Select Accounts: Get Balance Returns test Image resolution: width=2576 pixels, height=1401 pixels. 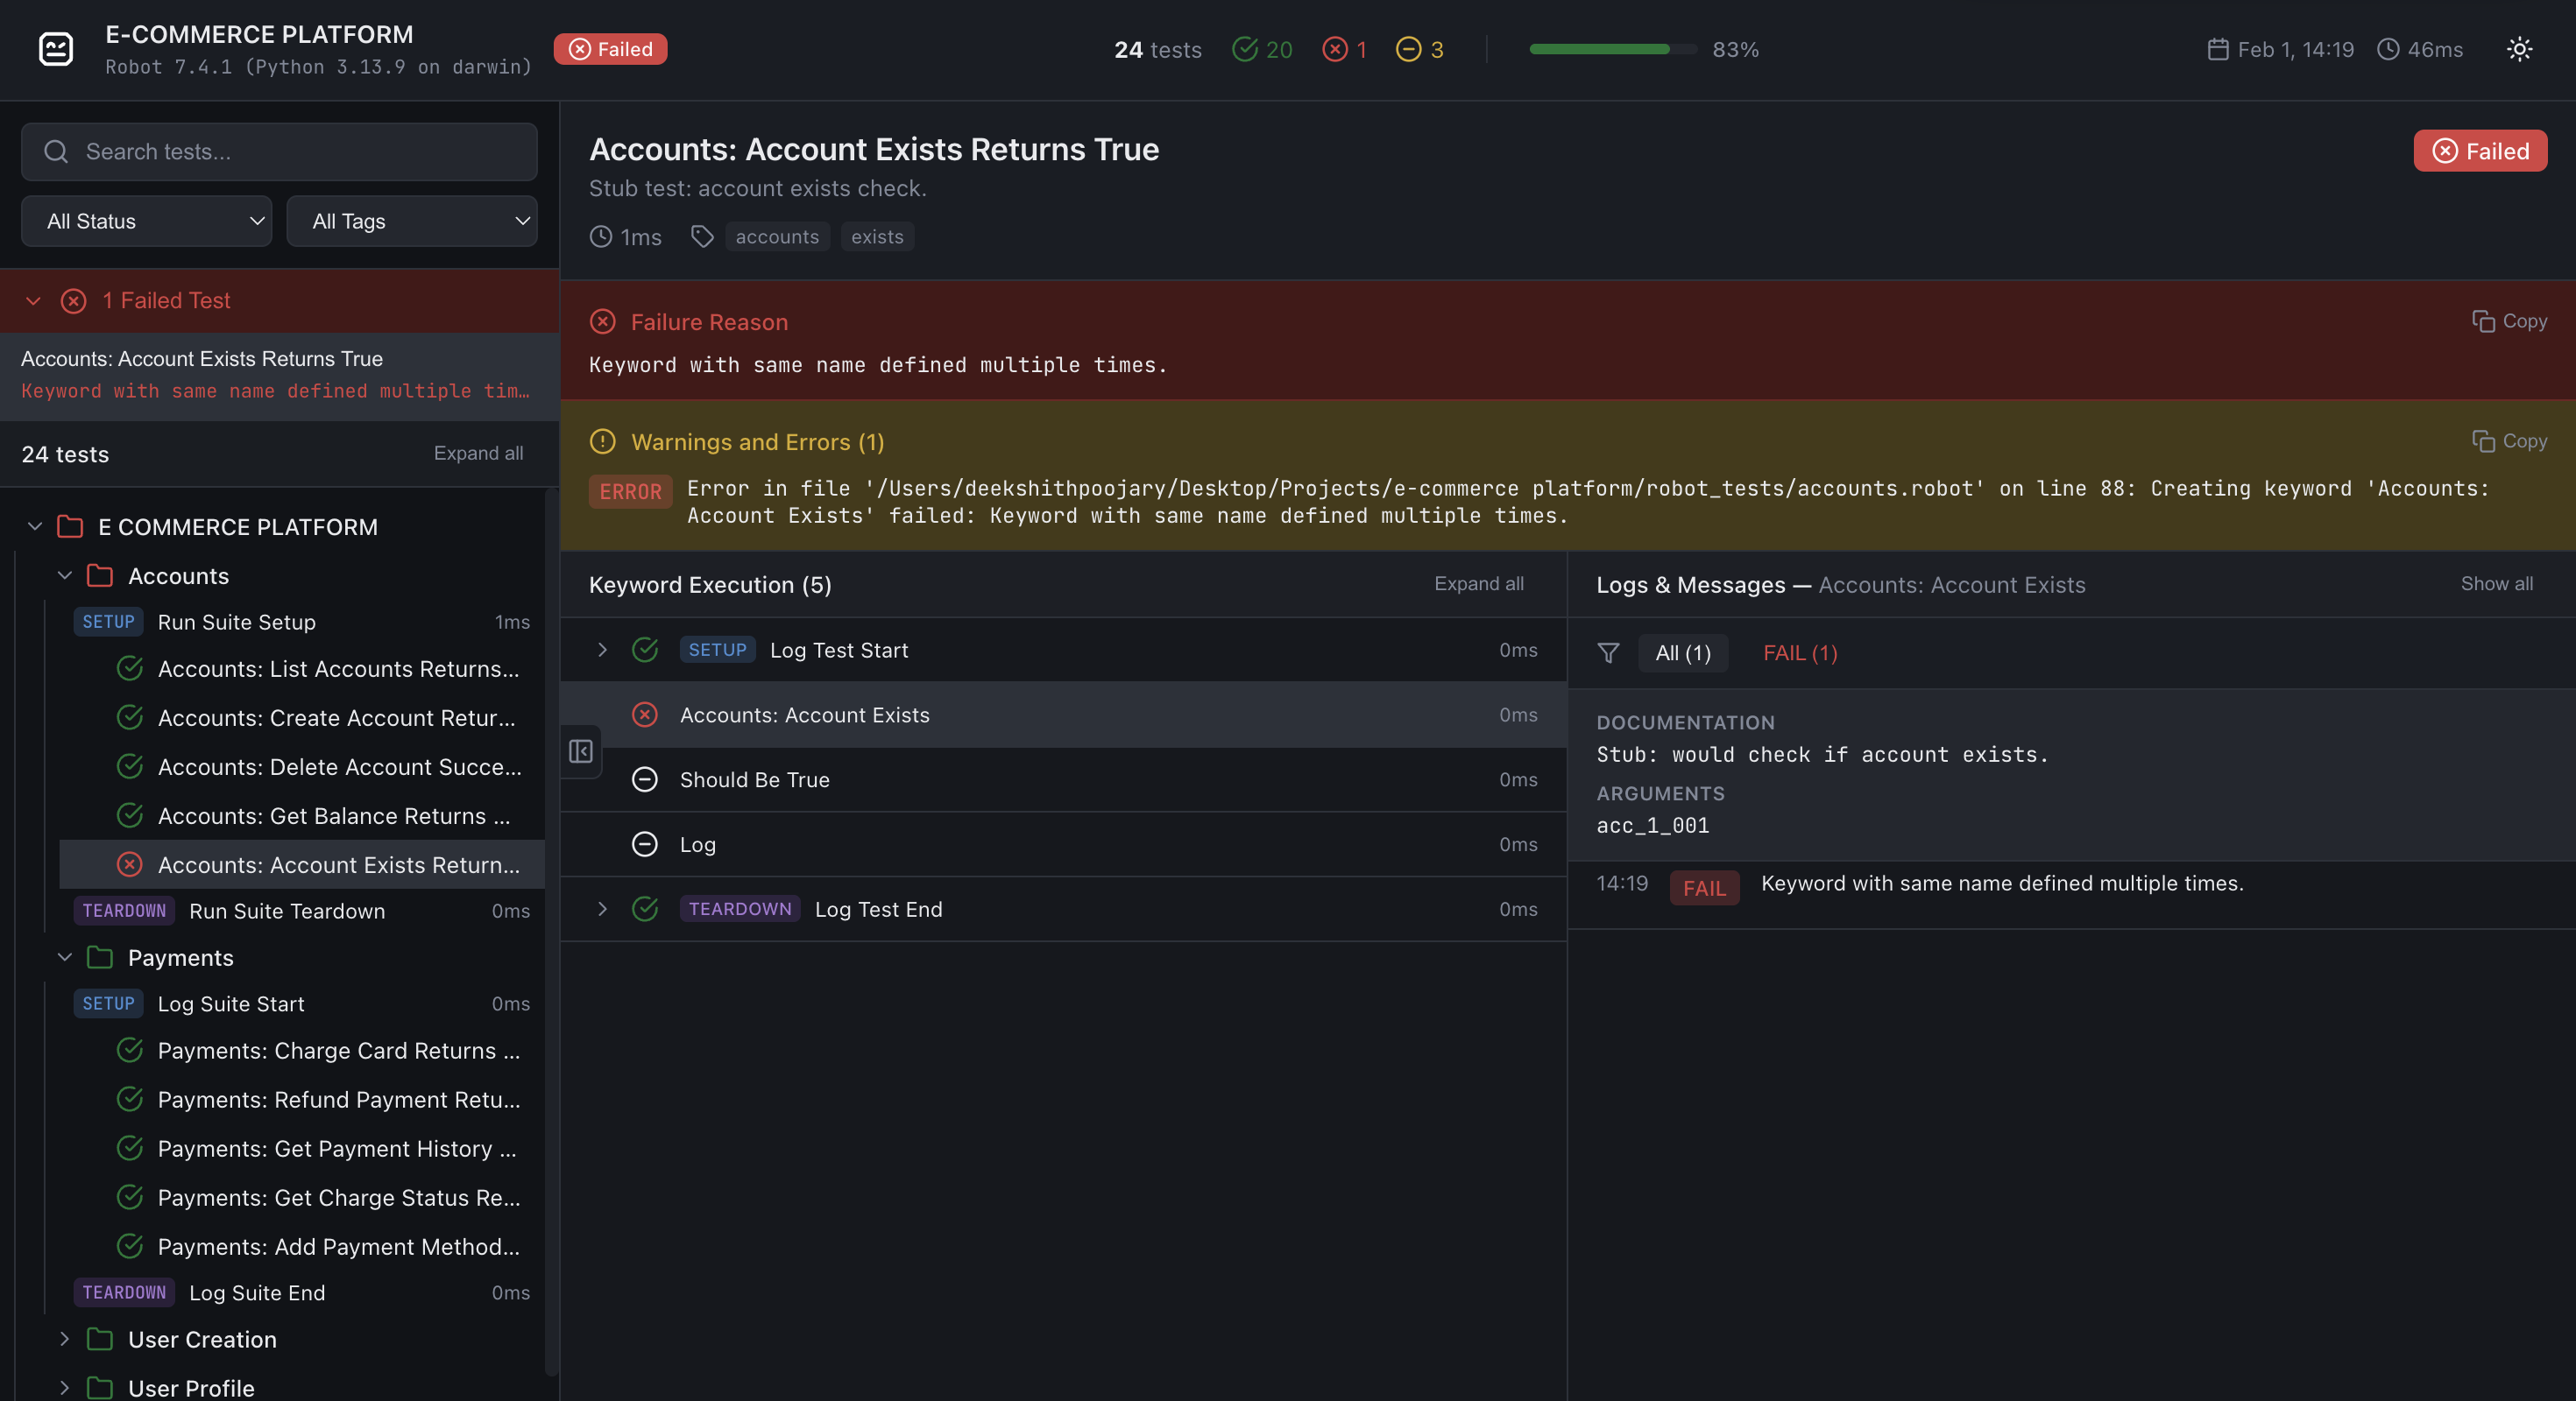(x=302, y=815)
